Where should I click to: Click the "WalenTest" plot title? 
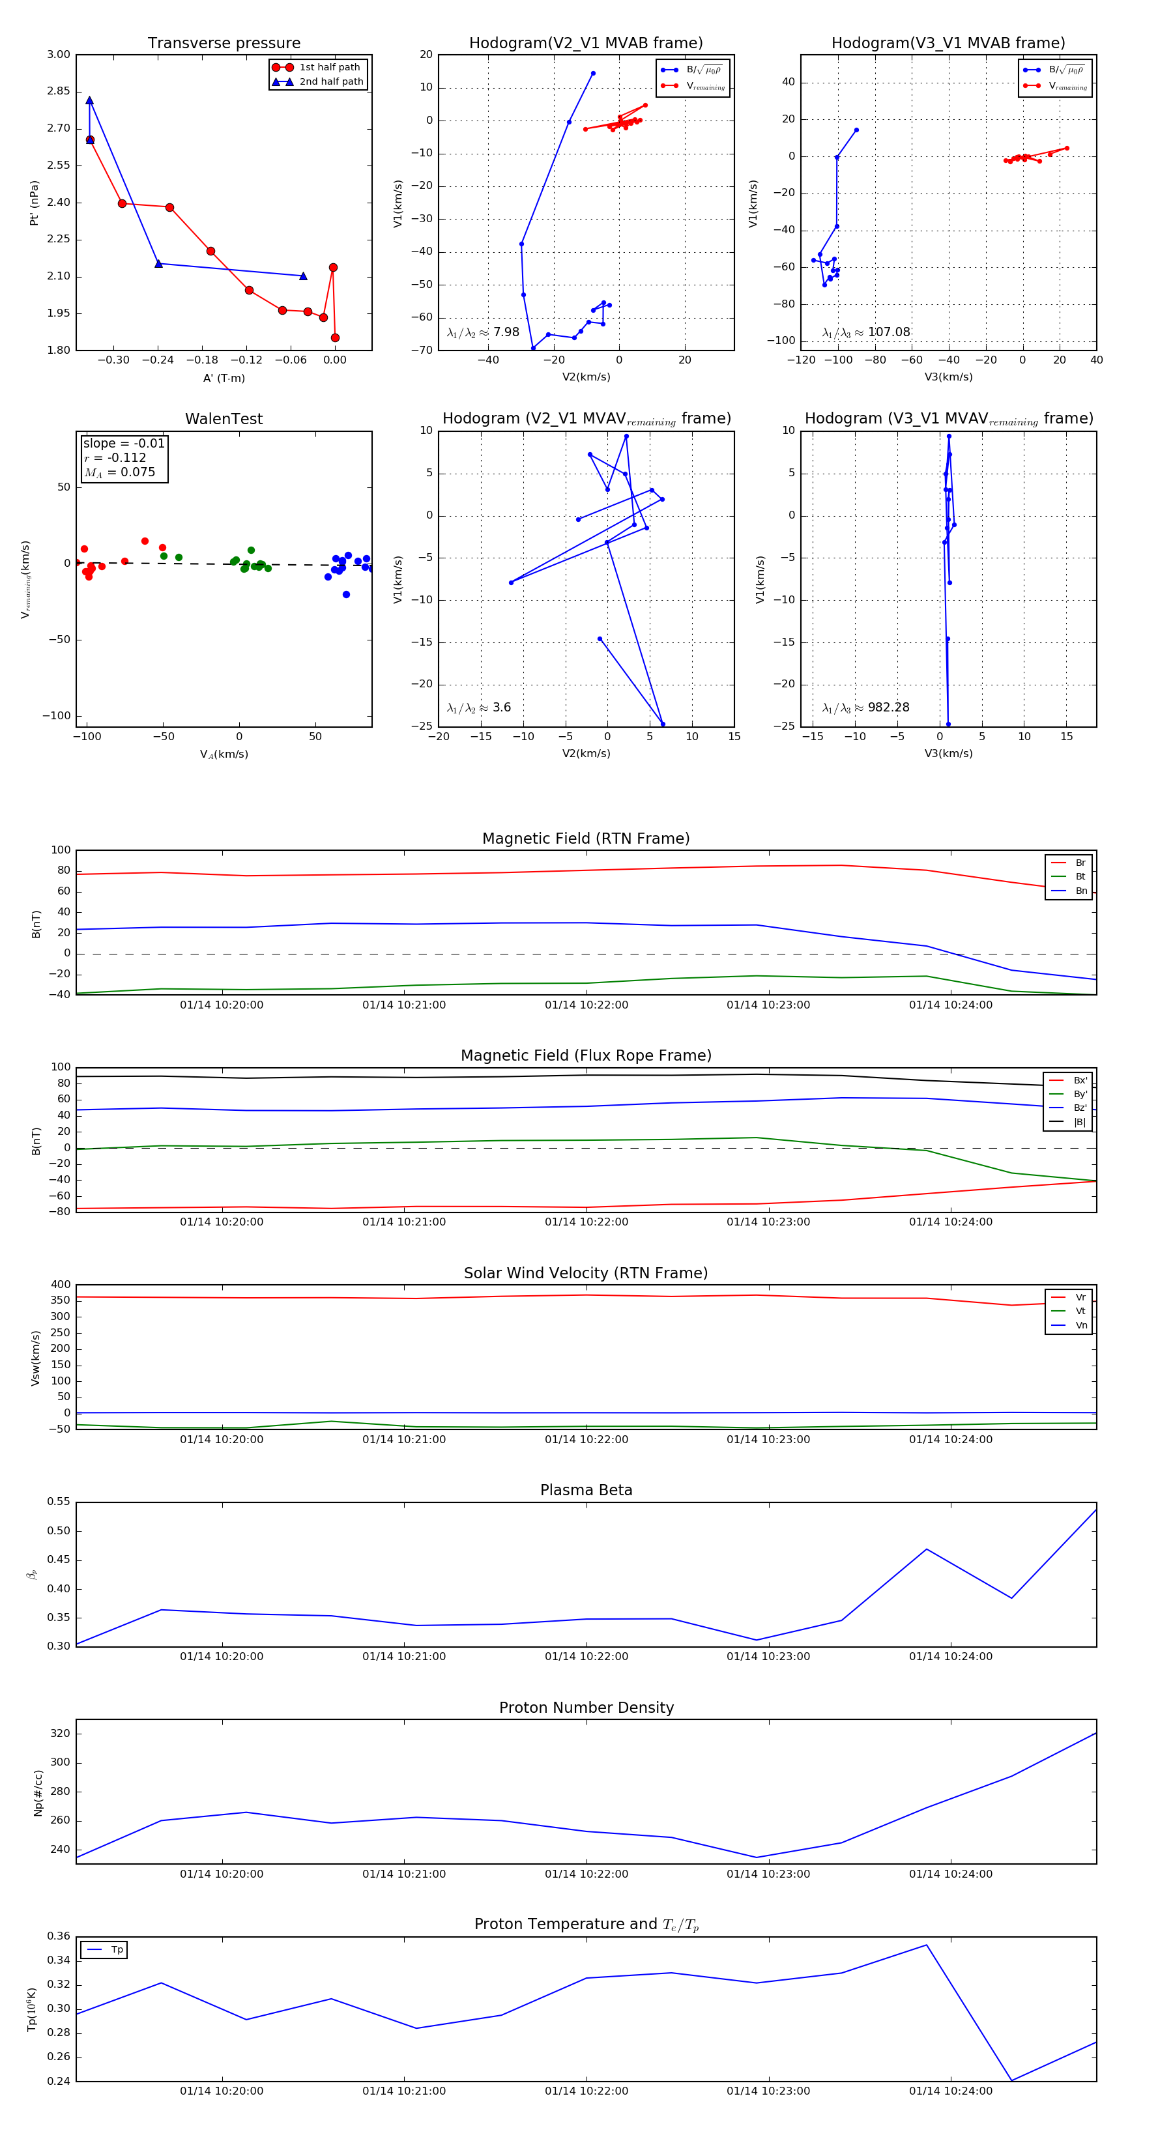point(224,419)
